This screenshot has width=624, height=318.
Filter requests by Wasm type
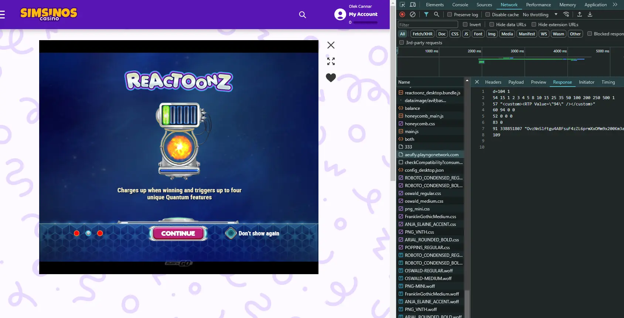[559, 34]
